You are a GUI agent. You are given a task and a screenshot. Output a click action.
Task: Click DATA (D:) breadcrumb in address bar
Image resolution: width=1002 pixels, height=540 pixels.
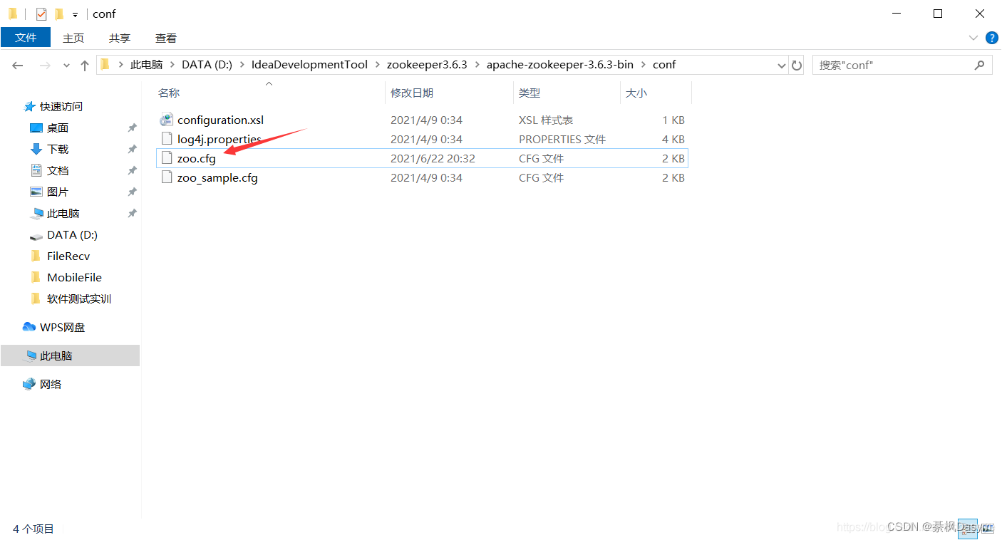(207, 65)
